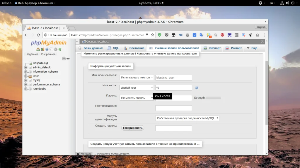
Task: Click the Pinterest extension icon
Action: pos(222,35)
